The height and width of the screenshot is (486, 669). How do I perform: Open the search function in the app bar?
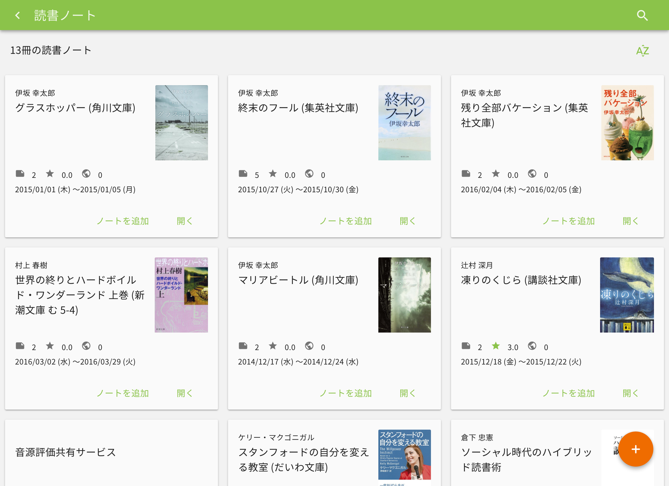(x=642, y=15)
